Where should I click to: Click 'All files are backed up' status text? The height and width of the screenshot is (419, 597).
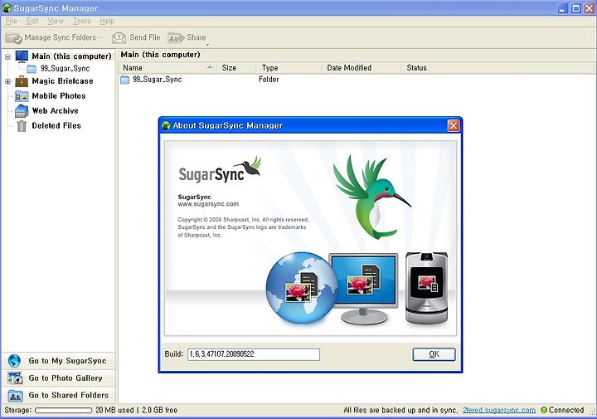[x=400, y=410]
